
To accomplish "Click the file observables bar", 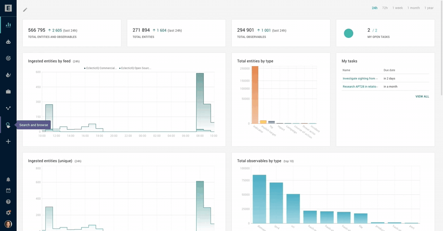I will 361,218.
